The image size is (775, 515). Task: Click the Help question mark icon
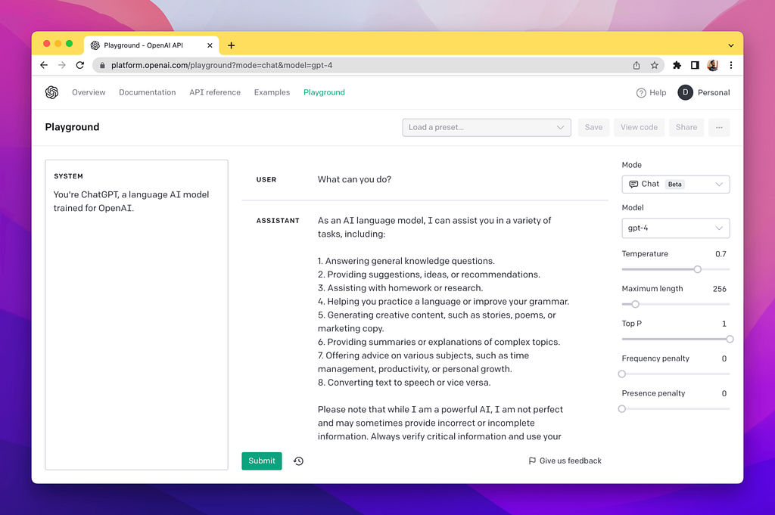pos(641,93)
